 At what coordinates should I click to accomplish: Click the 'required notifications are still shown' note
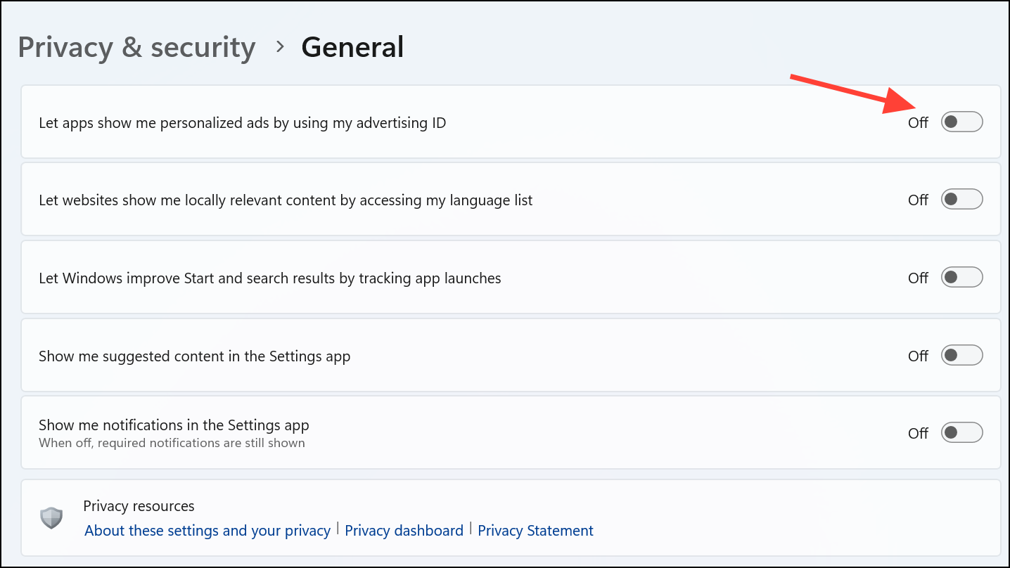(172, 443)
